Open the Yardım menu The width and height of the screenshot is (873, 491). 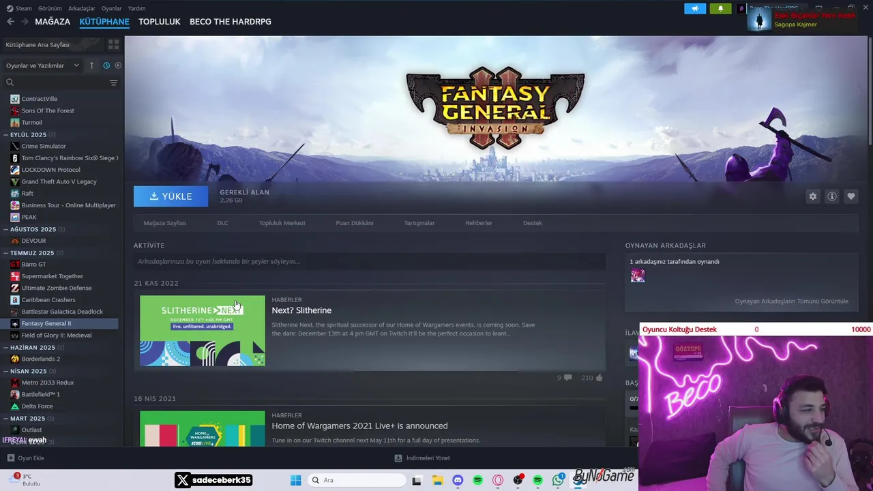136,8
